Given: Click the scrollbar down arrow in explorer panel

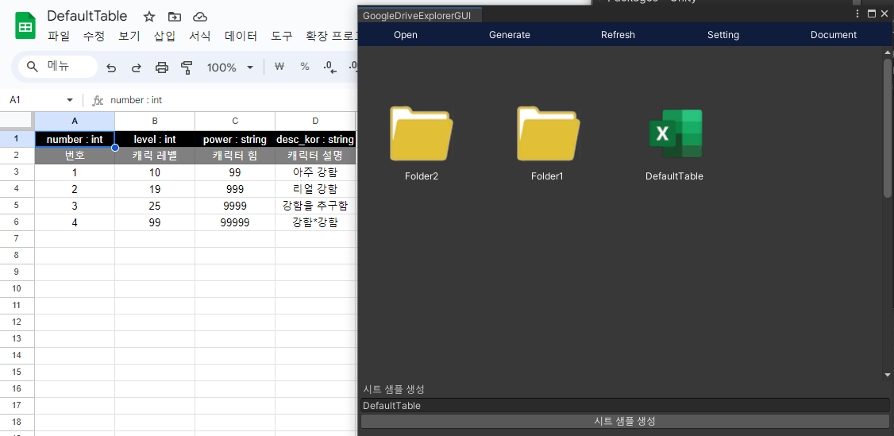Looking at the screenshot, I should coord(888,374).
